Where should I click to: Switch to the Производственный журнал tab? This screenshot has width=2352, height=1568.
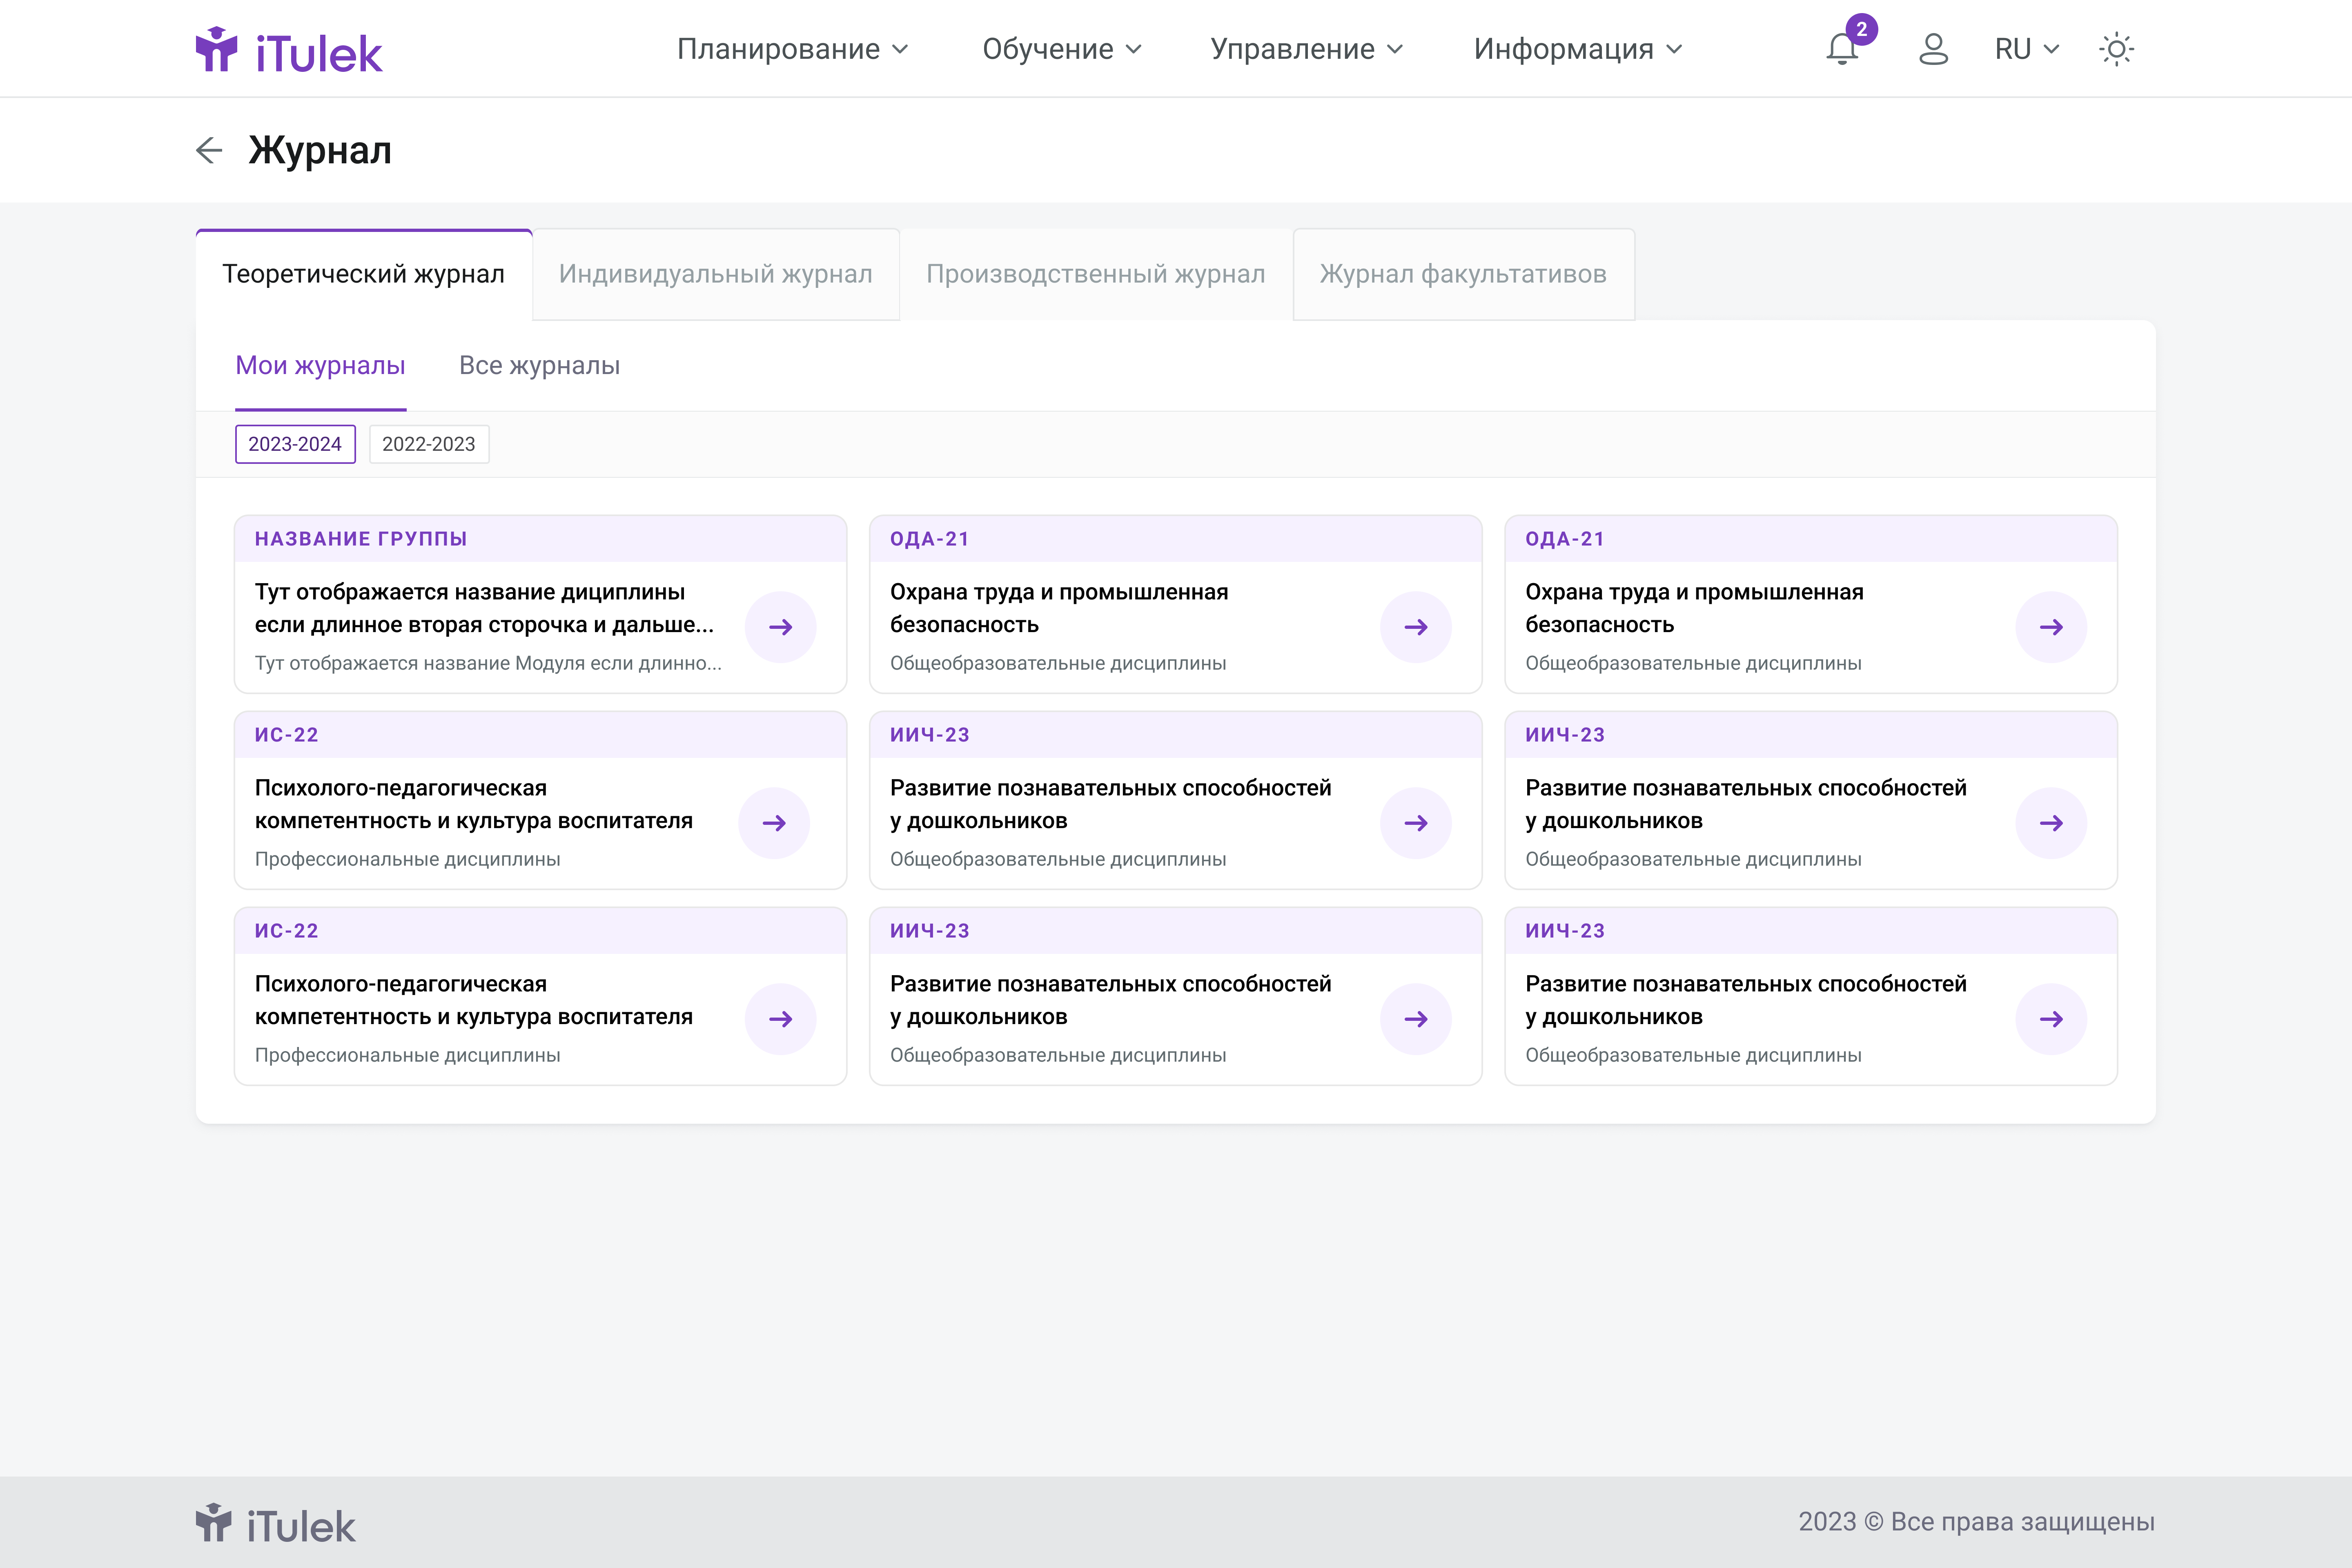(1096, 274)
